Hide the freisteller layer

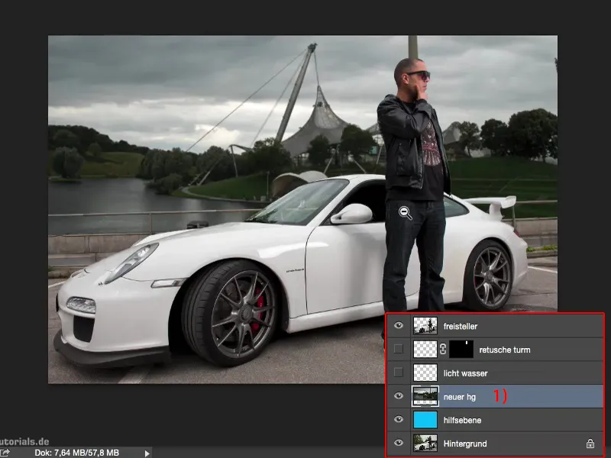click(398, 326)
